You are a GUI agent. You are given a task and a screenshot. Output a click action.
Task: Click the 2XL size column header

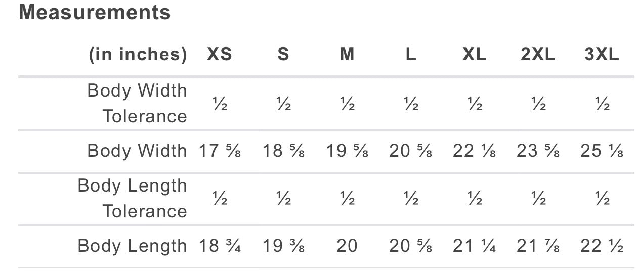[538, 55]
